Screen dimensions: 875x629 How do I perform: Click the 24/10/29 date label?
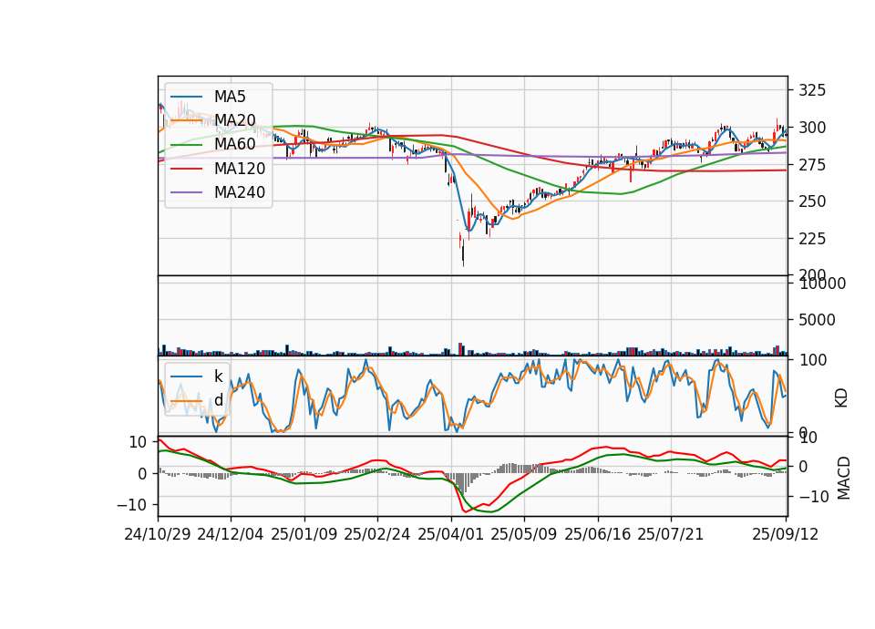click(158, 534)
